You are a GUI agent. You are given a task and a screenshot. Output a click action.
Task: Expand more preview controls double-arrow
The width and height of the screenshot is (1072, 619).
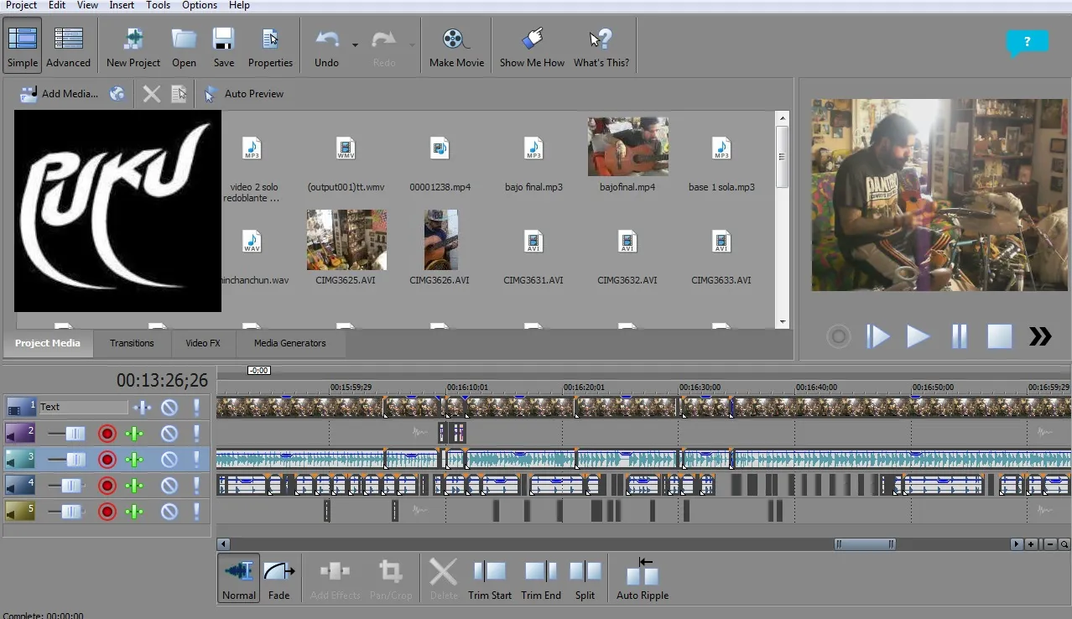[1040, 336]
